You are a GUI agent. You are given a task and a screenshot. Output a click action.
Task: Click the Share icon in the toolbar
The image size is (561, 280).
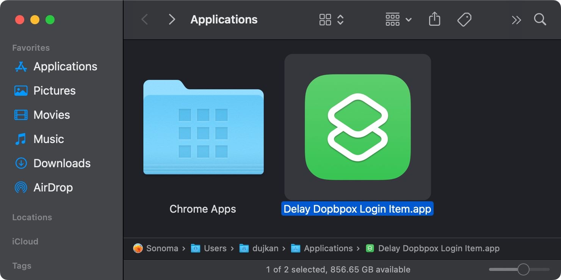pos(434,19)
